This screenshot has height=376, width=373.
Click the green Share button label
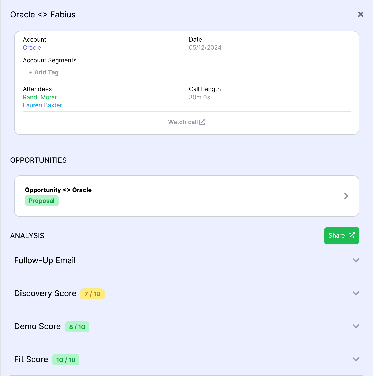337,236
